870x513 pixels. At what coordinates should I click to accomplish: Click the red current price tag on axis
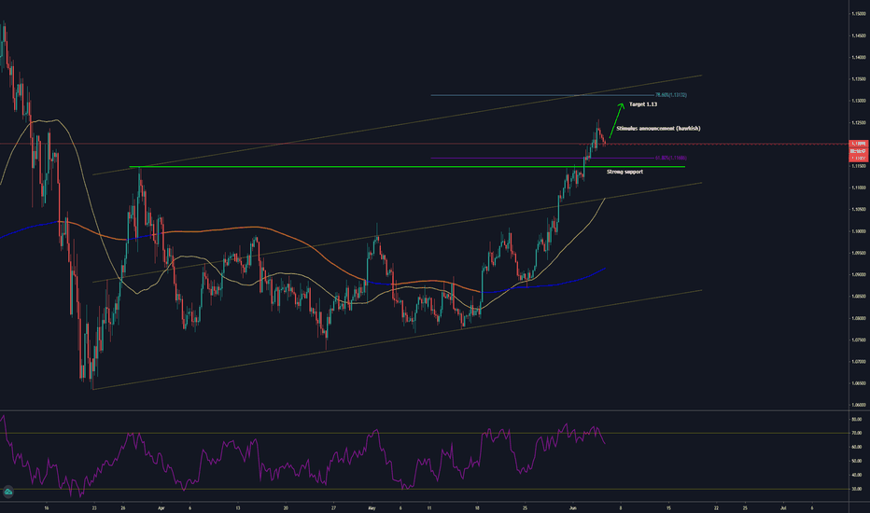coord(859,151)
